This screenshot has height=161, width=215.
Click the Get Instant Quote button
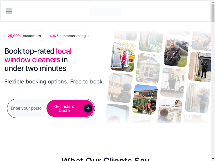click(70, 108)
